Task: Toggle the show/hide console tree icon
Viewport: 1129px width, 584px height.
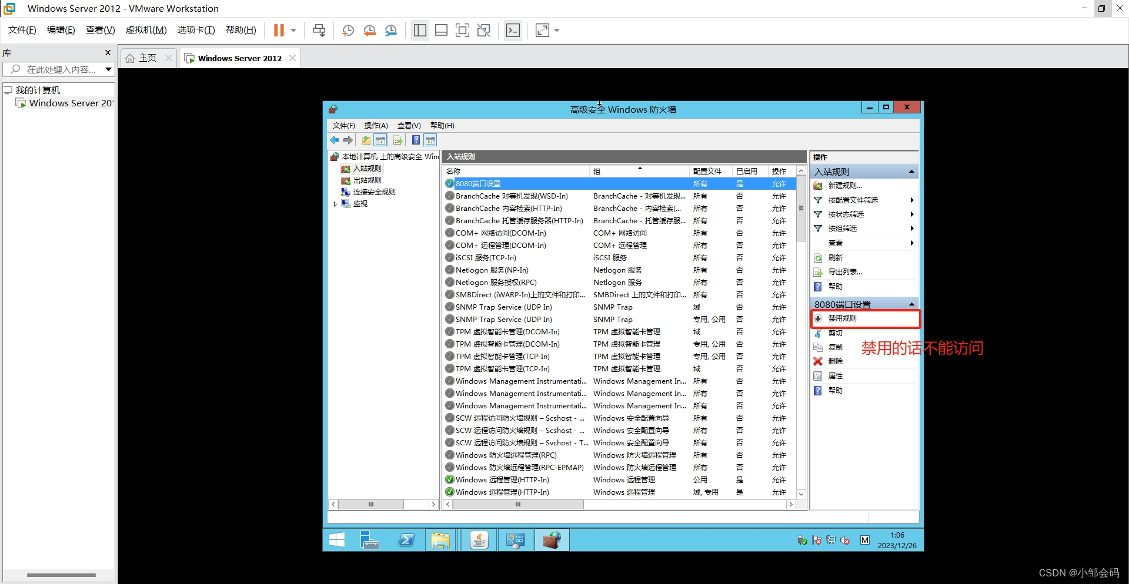Action: (x=380, y=140)
